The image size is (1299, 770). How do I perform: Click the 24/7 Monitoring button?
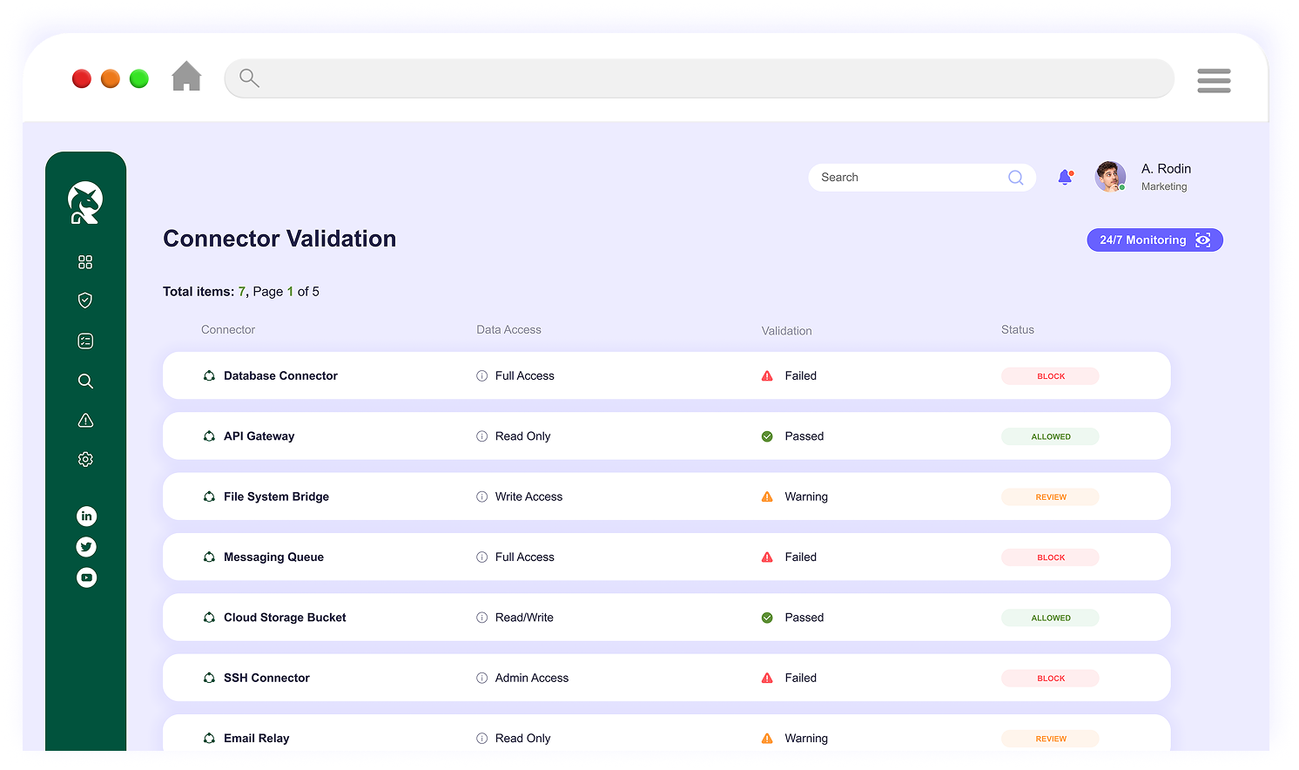coord(1154,240)
